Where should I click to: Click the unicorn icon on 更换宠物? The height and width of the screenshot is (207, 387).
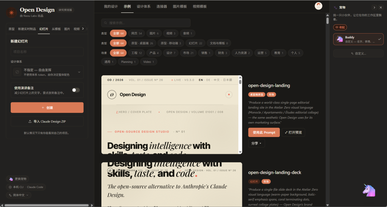click(11, 179)
